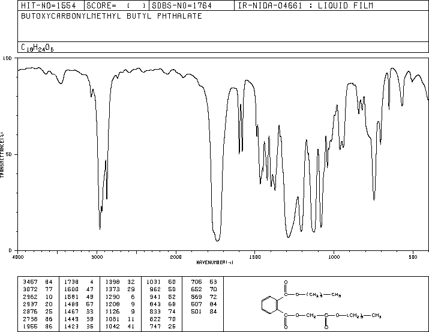Screen dimensions: 429x332
Task: Click the 1449 peak table entry
Action: pyautogui.click(x=79, y=319)
